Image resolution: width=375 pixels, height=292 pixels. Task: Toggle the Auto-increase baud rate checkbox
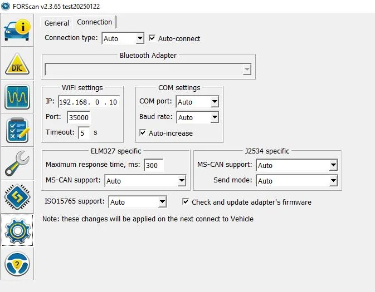coord(143,132)
